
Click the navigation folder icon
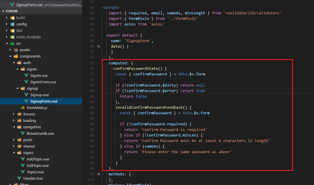tap(19, 127)
